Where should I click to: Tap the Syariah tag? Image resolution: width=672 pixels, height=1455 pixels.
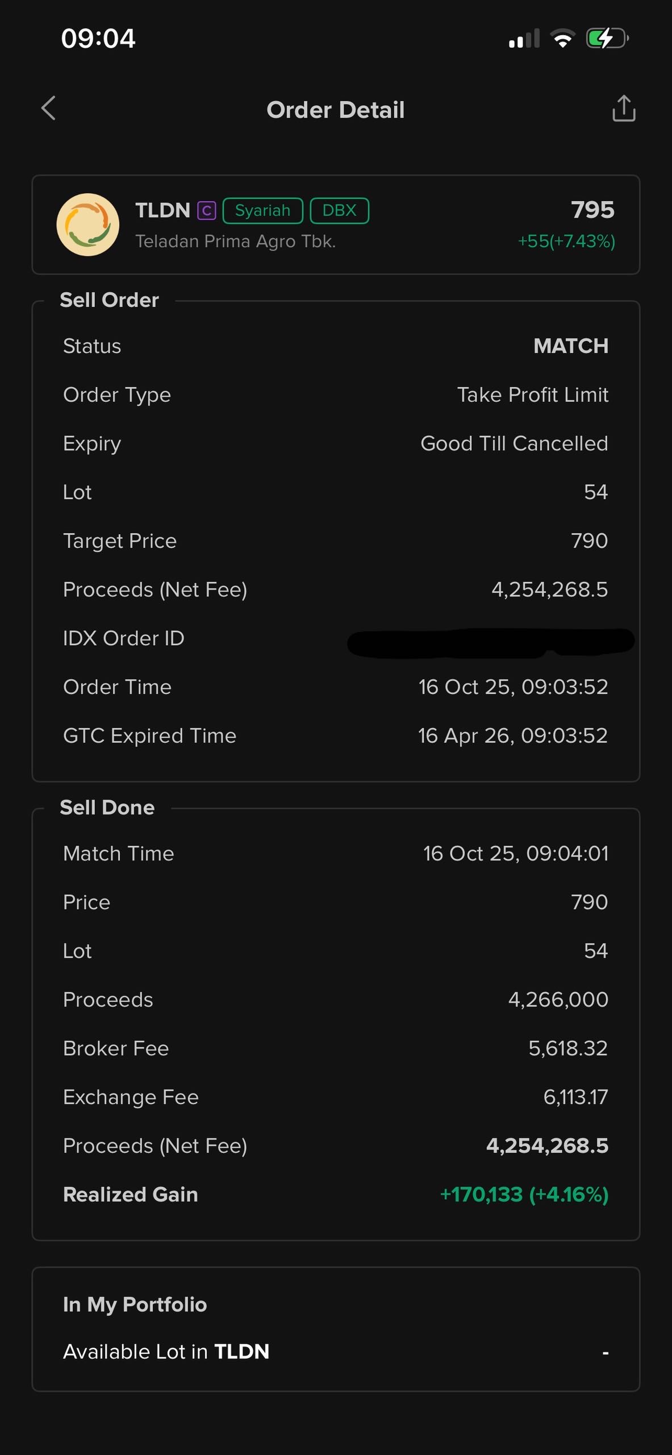(262, 211)
